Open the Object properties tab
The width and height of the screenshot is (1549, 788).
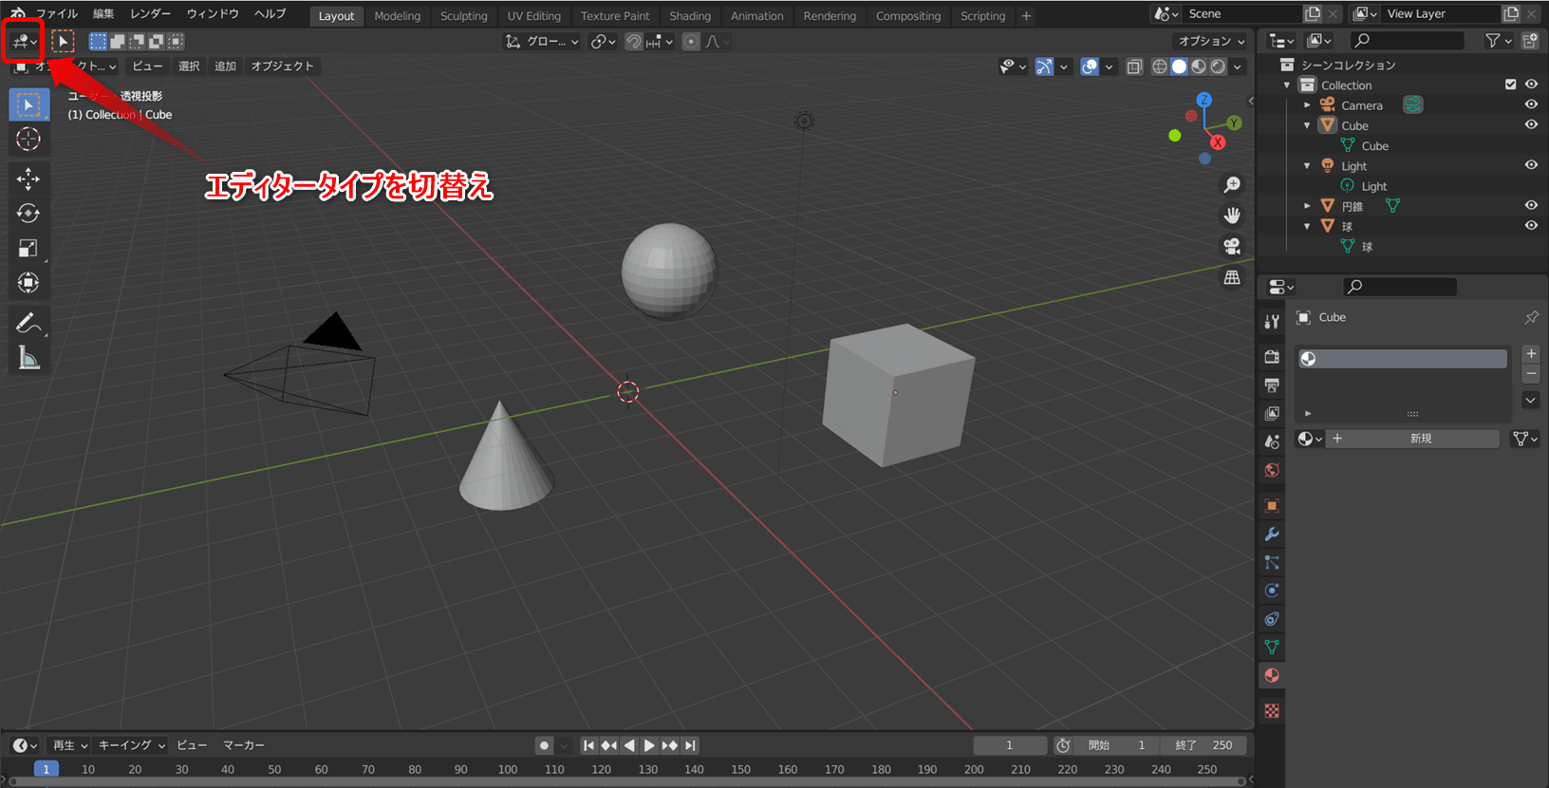coord(1272,506)
